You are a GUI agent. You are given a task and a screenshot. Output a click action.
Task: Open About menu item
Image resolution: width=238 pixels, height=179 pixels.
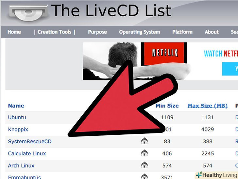tap(212, 32)
